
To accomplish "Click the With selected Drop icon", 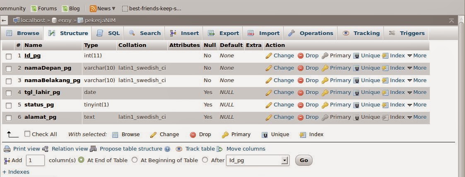I will click(x=193, y=135).
